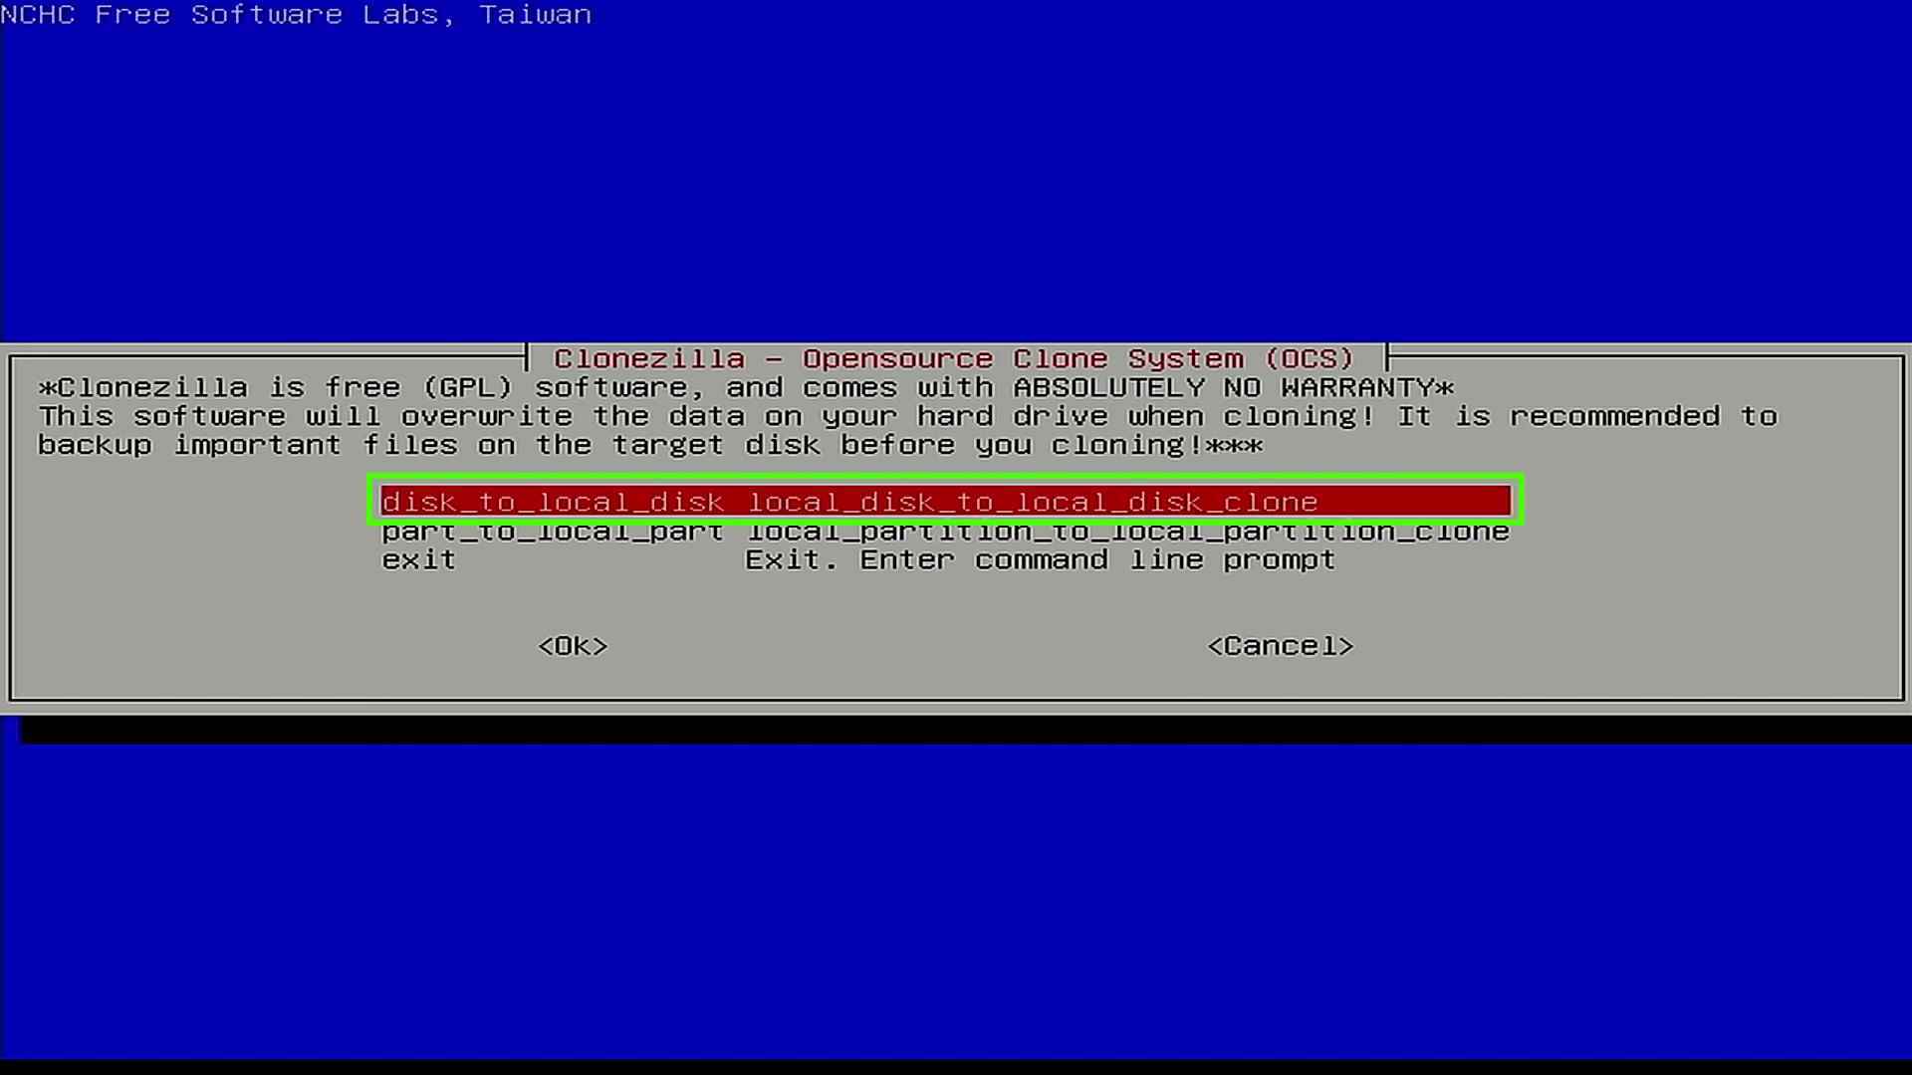Select local_partition_to_local_partition_clone option
Screen dimensions: 1912x1075
point(945,532)
